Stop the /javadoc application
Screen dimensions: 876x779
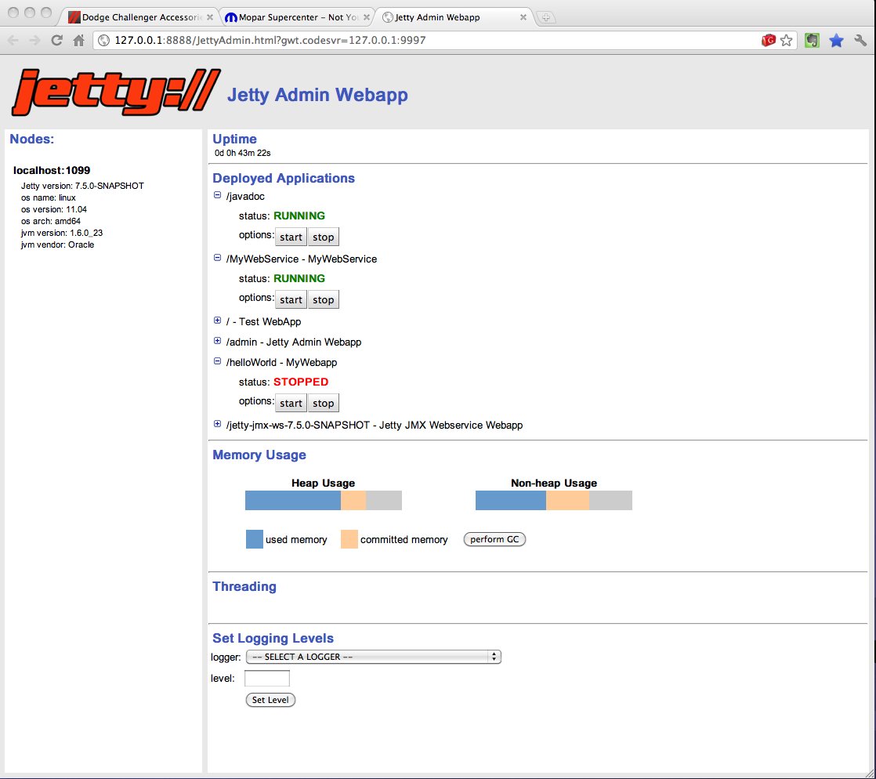(324, 237)
